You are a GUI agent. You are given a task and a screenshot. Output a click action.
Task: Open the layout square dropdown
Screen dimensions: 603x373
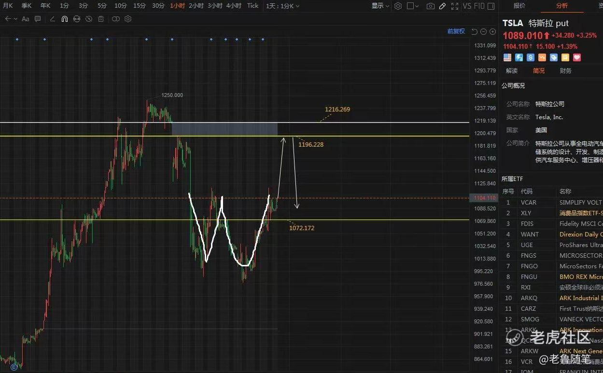(412, 6)
